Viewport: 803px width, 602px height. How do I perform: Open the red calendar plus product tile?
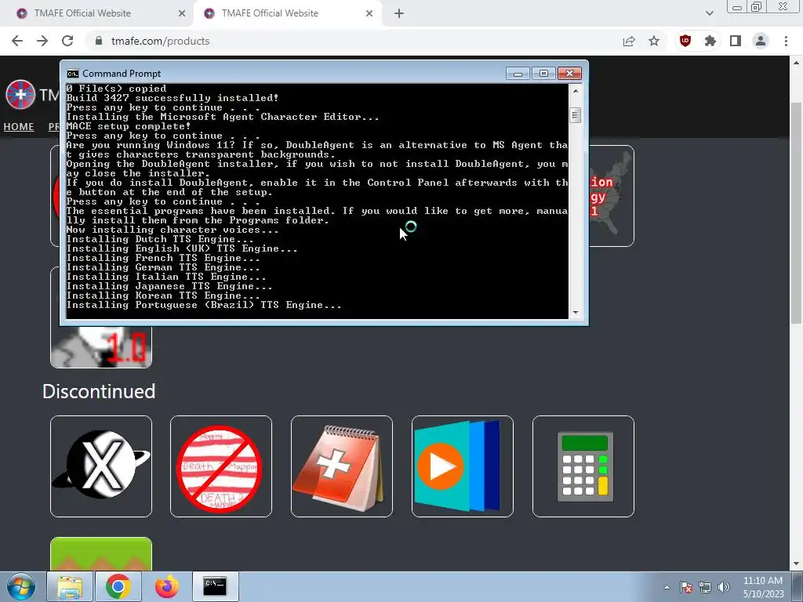click(x=342, y=466)
